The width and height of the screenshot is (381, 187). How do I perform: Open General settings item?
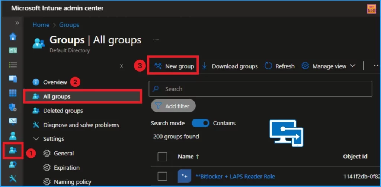click(64, 153)
